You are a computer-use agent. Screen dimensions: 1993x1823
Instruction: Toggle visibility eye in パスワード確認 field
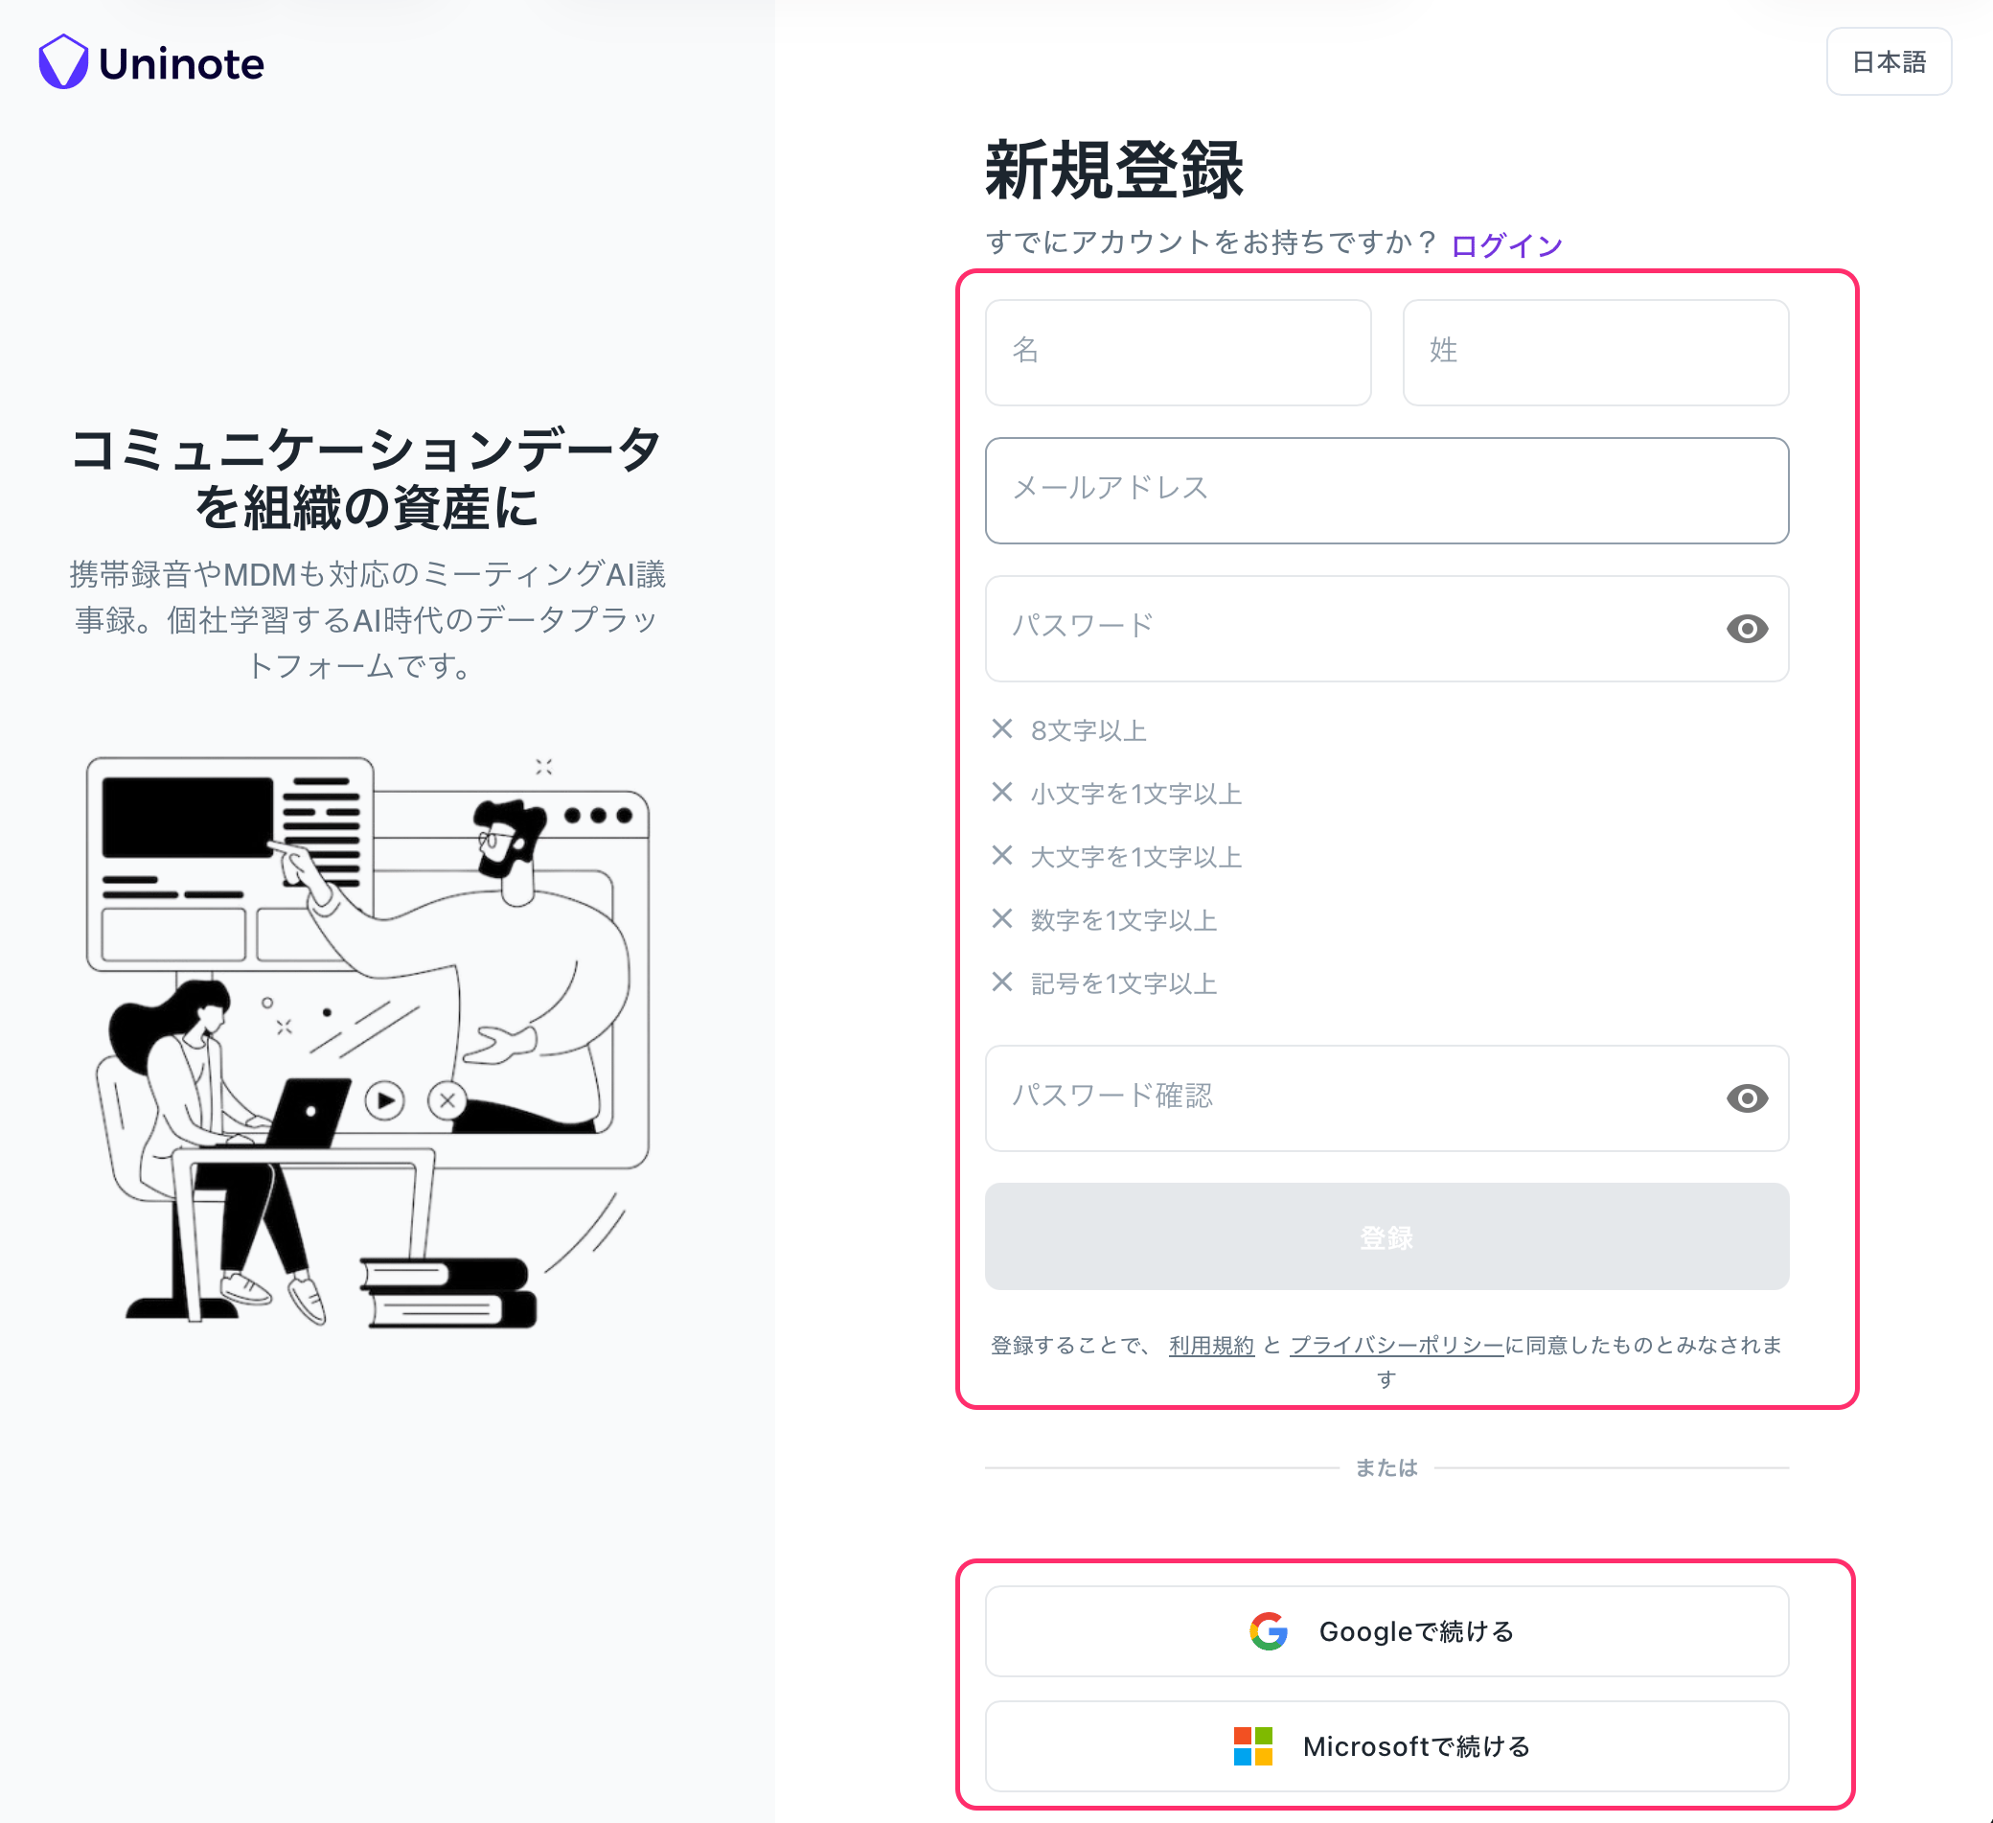pyautogui.click(x=1747, y=1098)
